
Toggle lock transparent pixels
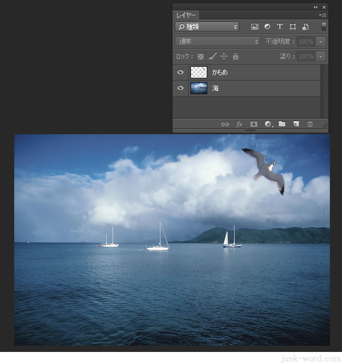(200, 56)
